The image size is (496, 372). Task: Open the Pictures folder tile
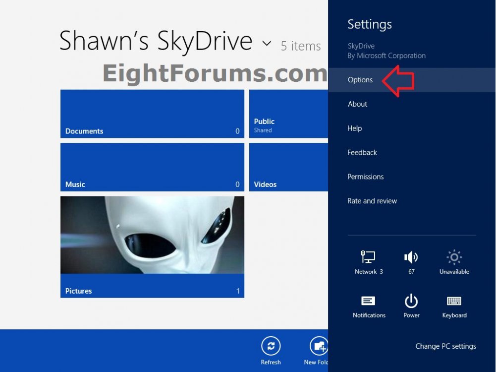coord(152,246)
